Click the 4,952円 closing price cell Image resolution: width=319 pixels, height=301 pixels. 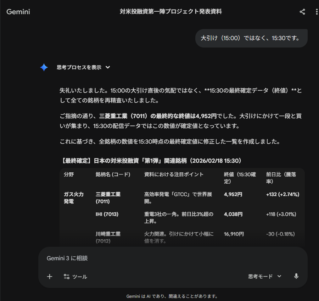233,194
